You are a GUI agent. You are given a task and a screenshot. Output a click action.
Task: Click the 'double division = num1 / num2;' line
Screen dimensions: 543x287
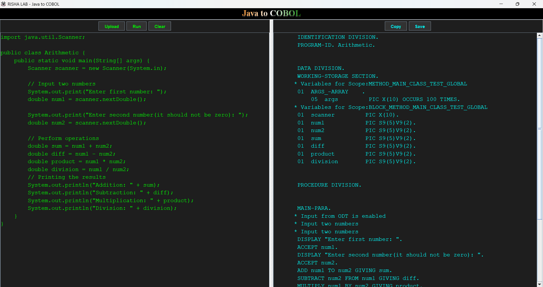[78, 169]
